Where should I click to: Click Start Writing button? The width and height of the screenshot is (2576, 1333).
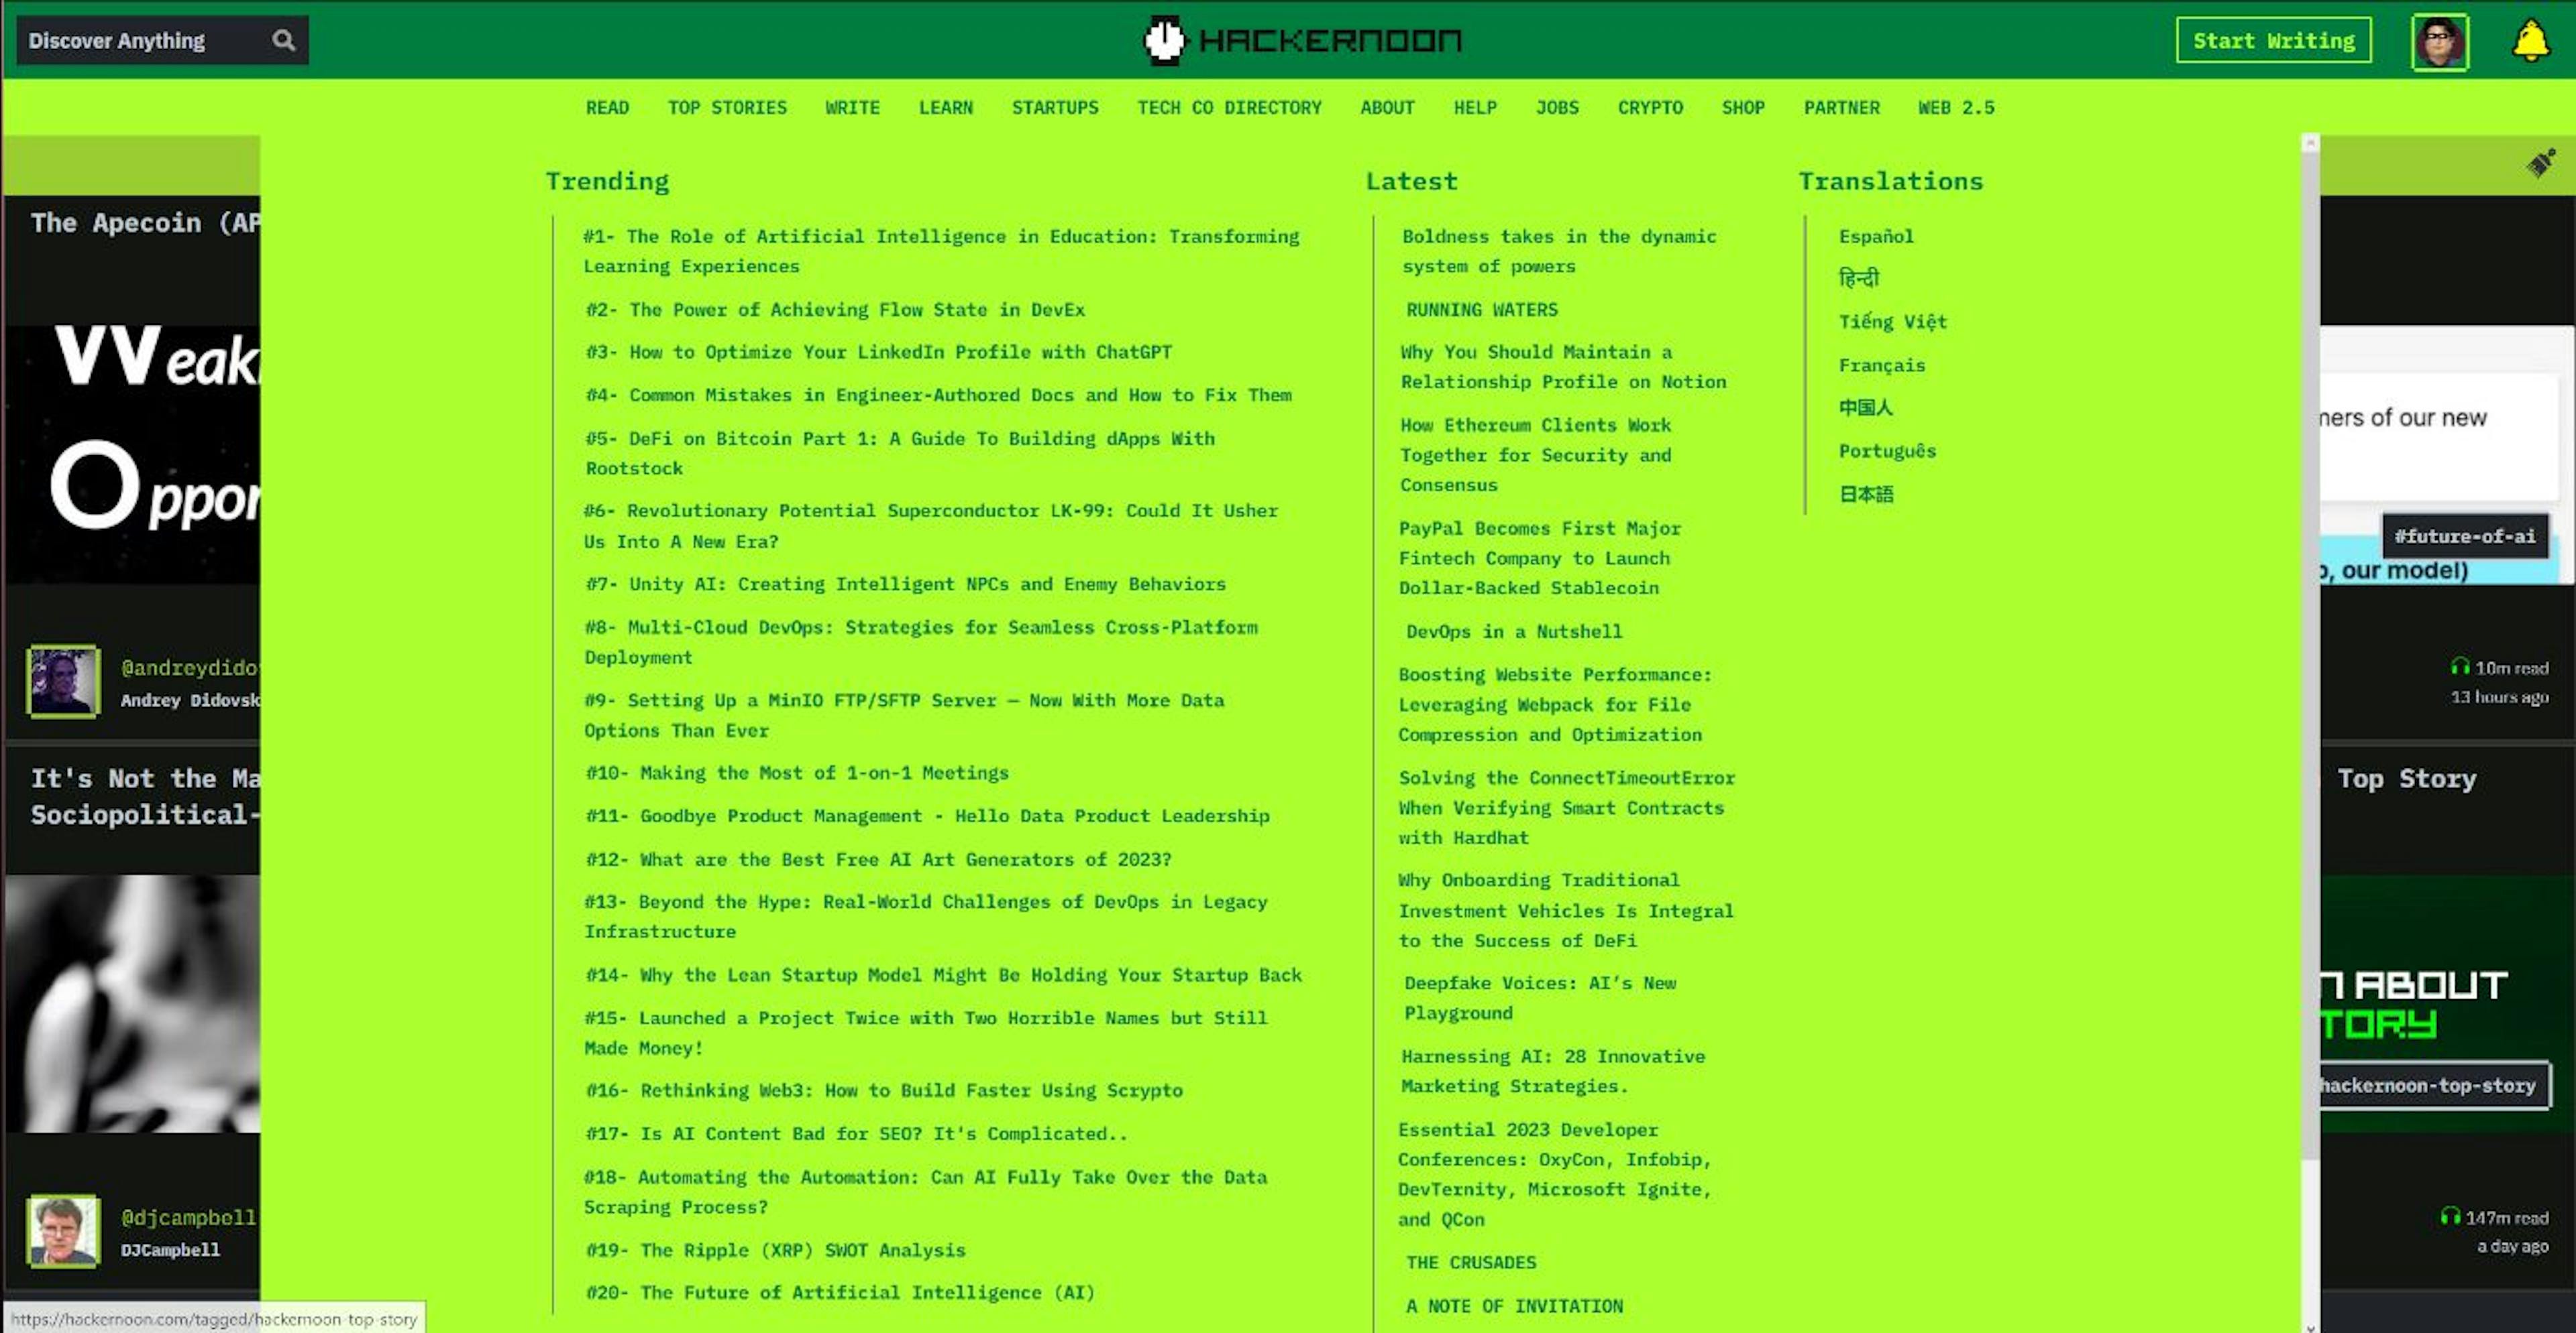tap(2273, 39)
